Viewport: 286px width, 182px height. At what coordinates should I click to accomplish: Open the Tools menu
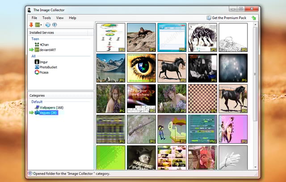[46, 18]
